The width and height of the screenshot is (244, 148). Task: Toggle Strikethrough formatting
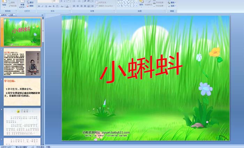point(50,6)
